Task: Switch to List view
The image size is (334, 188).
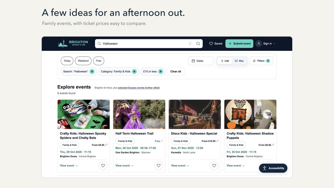Action: coord(225,61)
